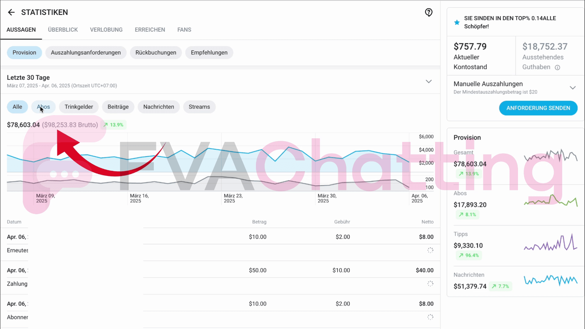Expand the Manuelle Auszahlungen chevron

point(573,87)
